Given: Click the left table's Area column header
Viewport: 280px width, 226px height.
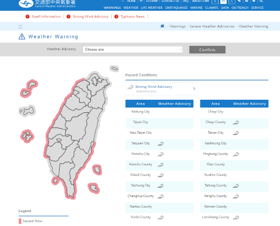Looking at the screenshot, I should [x=141, y=104].
